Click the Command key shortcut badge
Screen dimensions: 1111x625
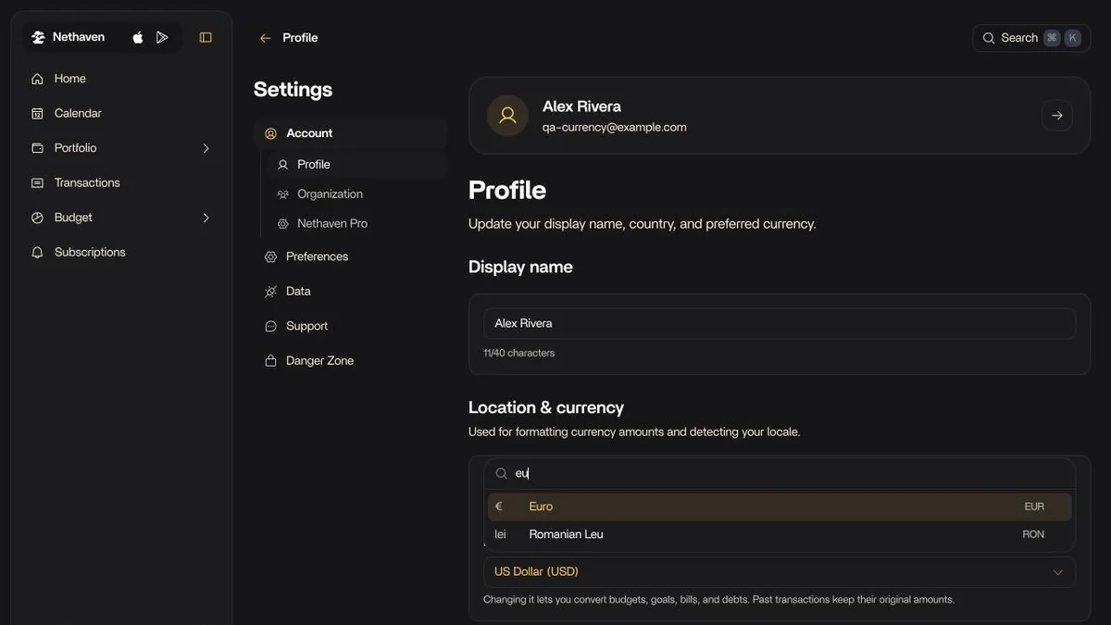click(1052, 38)
